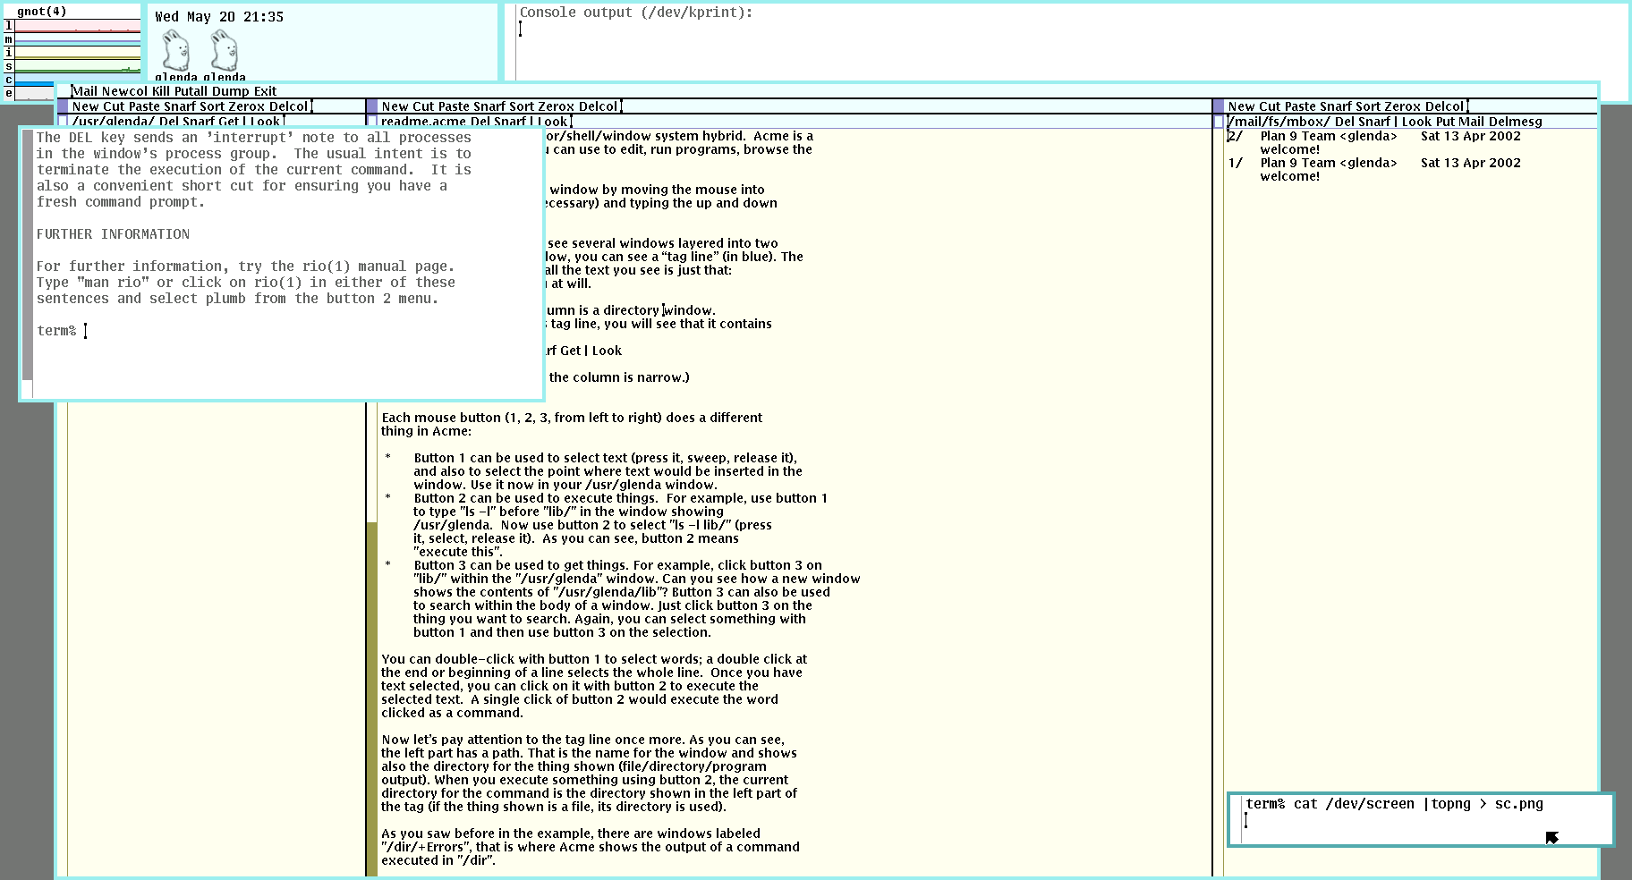1632x880 pixels.
Task: Click the purple layout box of the /mail/fs/mbox/ column
Action: tap(1219, 106)
